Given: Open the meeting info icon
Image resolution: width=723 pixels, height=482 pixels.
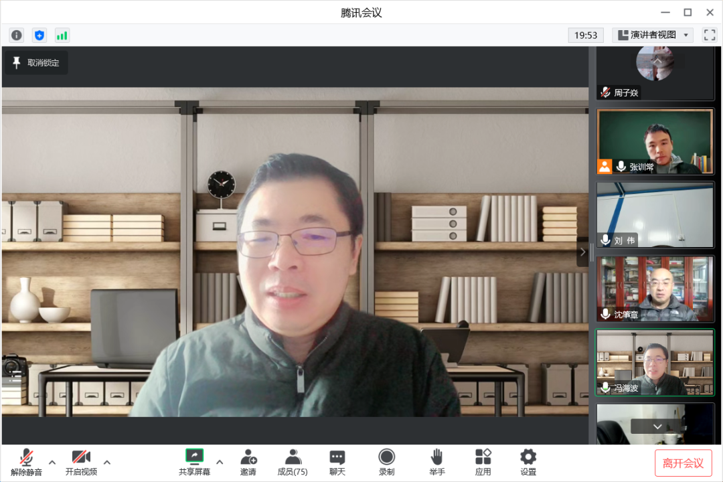Looking at the screenshot, I should tap(17, 35).
